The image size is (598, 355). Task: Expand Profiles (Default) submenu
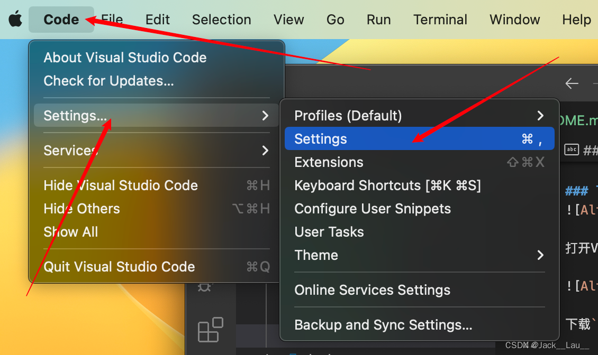tap(420, 115)
